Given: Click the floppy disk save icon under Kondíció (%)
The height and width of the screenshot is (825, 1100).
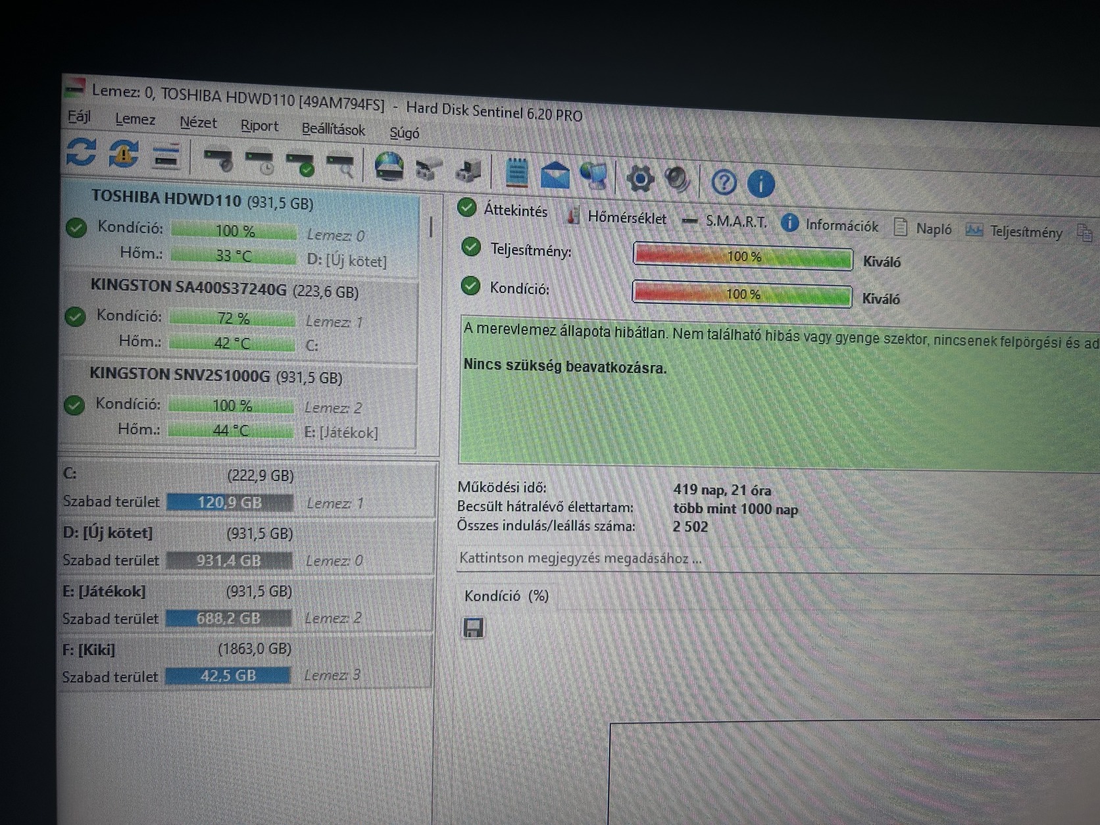Looking at the screenshot, I should [x=473, y=628].
